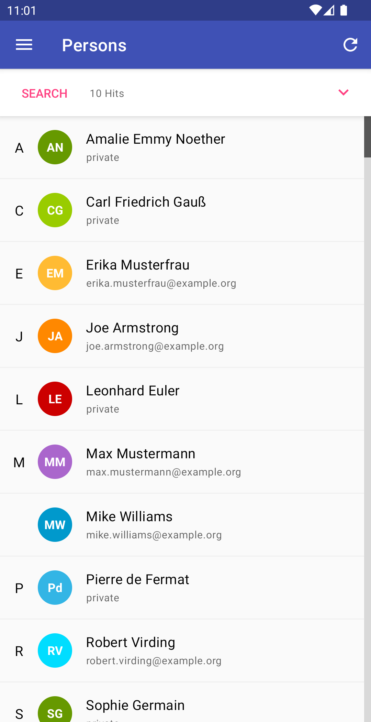Click the AN avatar for Amalie Noether
This screenshot has height=722, width=371.
click(55, 147)
